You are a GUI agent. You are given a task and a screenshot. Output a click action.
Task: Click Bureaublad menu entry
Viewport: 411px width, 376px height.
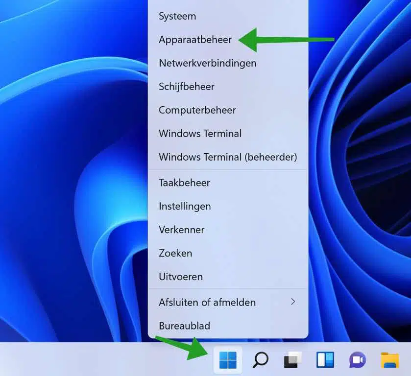click(x=228, y=326)
